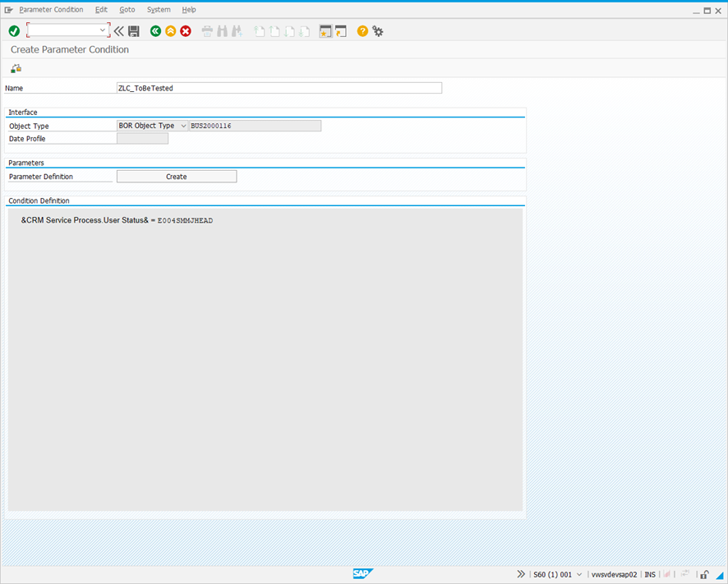Click the Date Profile field
Screen dimensions: 728x584
(x=142, y=138)
